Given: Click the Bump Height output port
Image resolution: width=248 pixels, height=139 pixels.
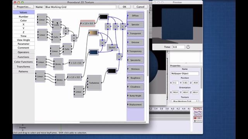Looking at the screenshot, I should (x=136, y=96).
